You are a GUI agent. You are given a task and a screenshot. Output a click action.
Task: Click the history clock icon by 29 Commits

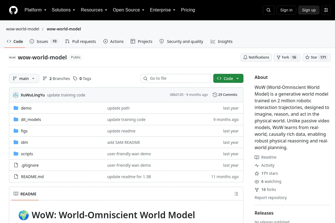[x=215, y=95]
